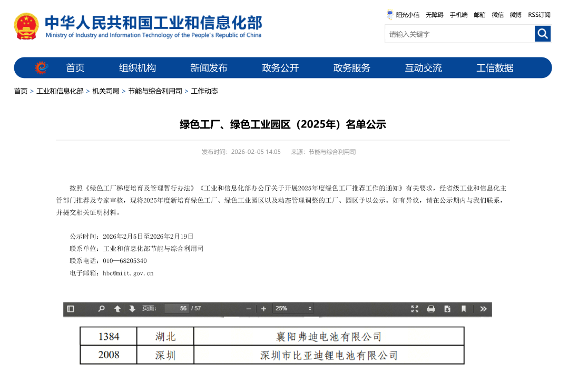Click the PDF bookmark current view icon
This screenshot has height=392, width=569.
tap(464, 309)
